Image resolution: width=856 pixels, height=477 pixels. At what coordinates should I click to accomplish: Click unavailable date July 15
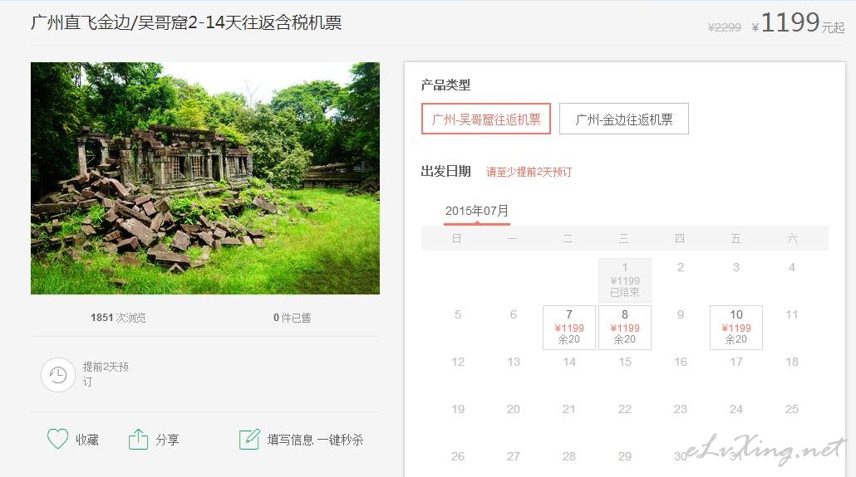pos(624,362)
